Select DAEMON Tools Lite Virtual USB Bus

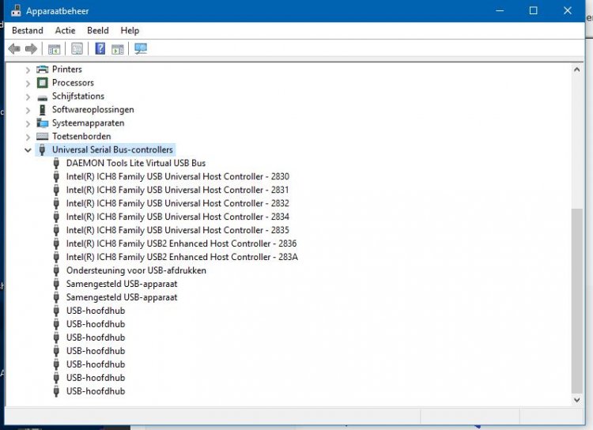(x=135, y=163)
